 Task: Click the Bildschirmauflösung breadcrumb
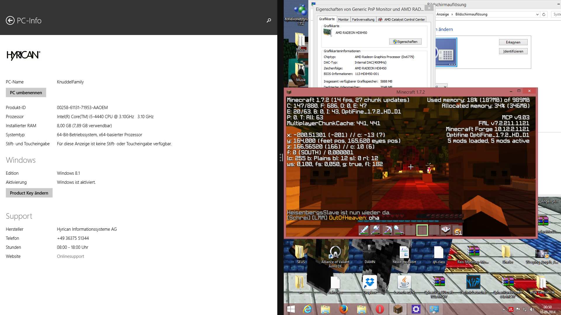[x=471, y=14]
